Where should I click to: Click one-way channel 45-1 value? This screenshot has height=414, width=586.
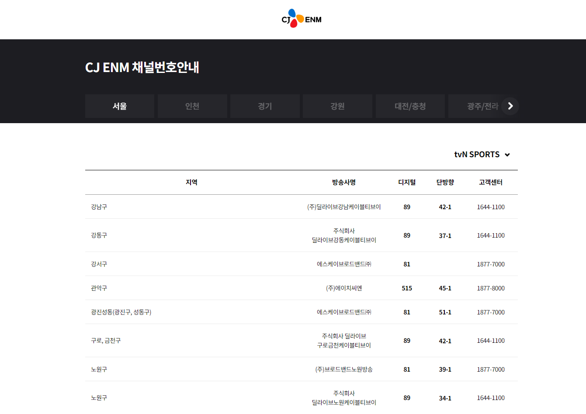click(x=445, y=288)
